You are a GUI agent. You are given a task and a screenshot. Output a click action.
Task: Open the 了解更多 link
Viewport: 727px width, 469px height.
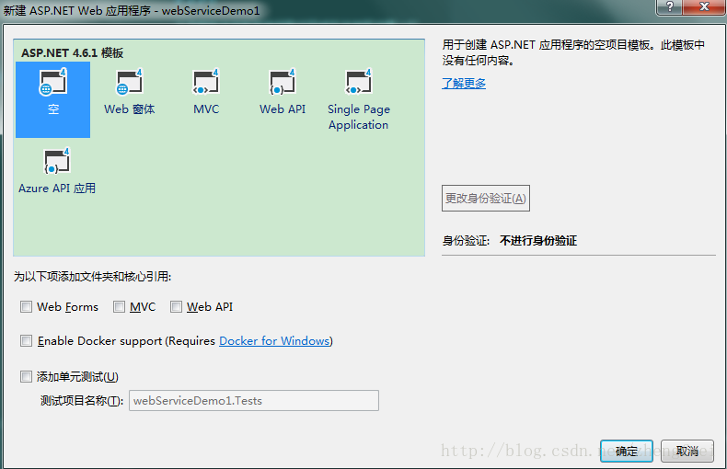coord(464,84)
